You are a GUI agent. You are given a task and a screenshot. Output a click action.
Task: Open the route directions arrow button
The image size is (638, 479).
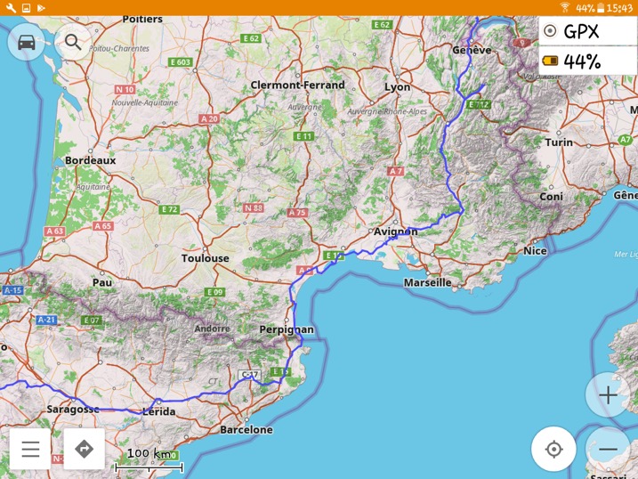coord(85,449)
